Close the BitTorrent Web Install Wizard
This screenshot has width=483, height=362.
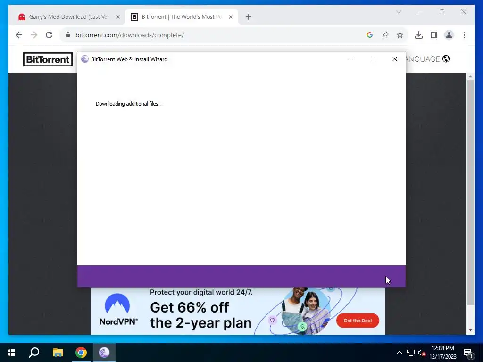click(395, 59)
